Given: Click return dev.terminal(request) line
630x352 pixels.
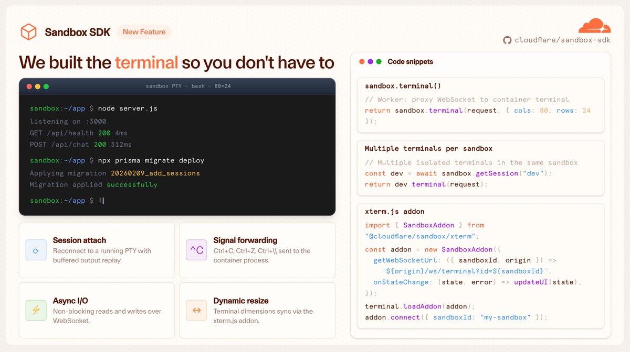Looking at the screenshot, I should 427,184.
